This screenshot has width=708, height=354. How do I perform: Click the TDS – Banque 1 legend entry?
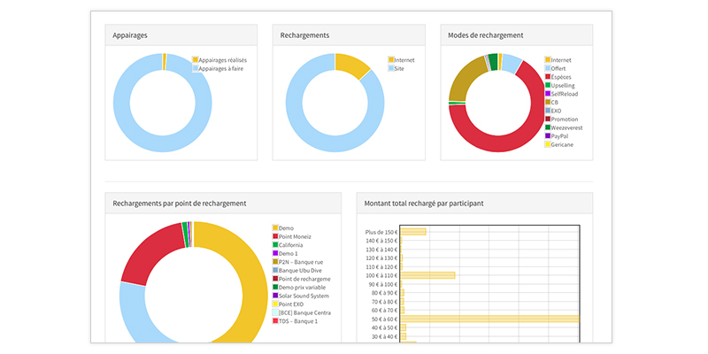296,321
